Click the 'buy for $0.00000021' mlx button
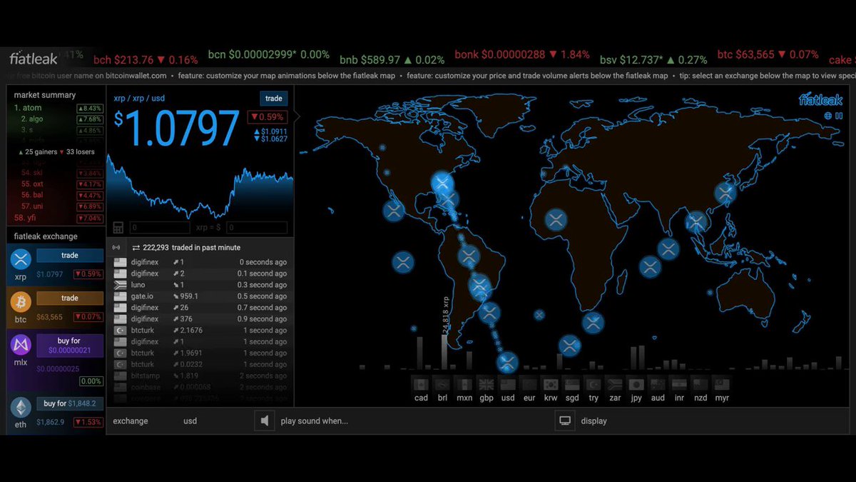This screenshot has height=482, width=856. 70,346
